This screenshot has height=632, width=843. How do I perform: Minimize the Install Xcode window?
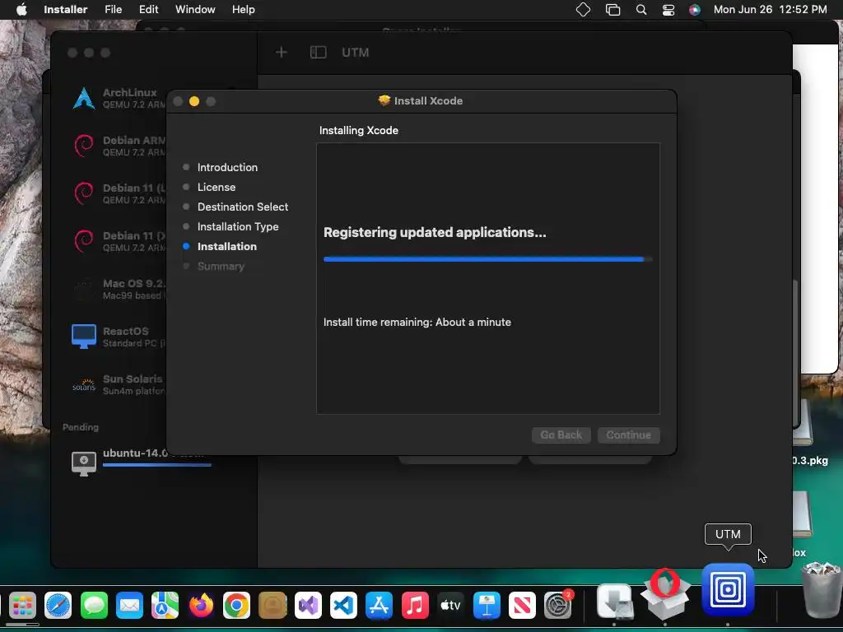[x=194, y=101]
